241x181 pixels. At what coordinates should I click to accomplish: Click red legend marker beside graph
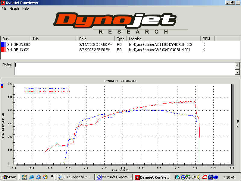coord(2,87)
